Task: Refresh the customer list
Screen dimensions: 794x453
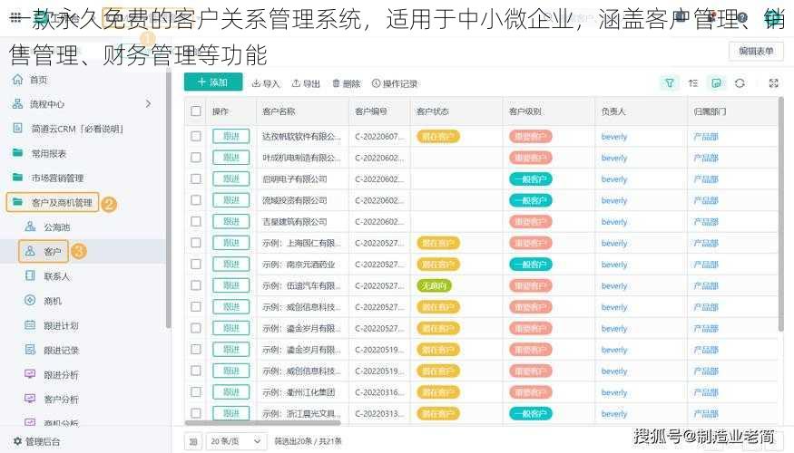Action: [740, 83]
